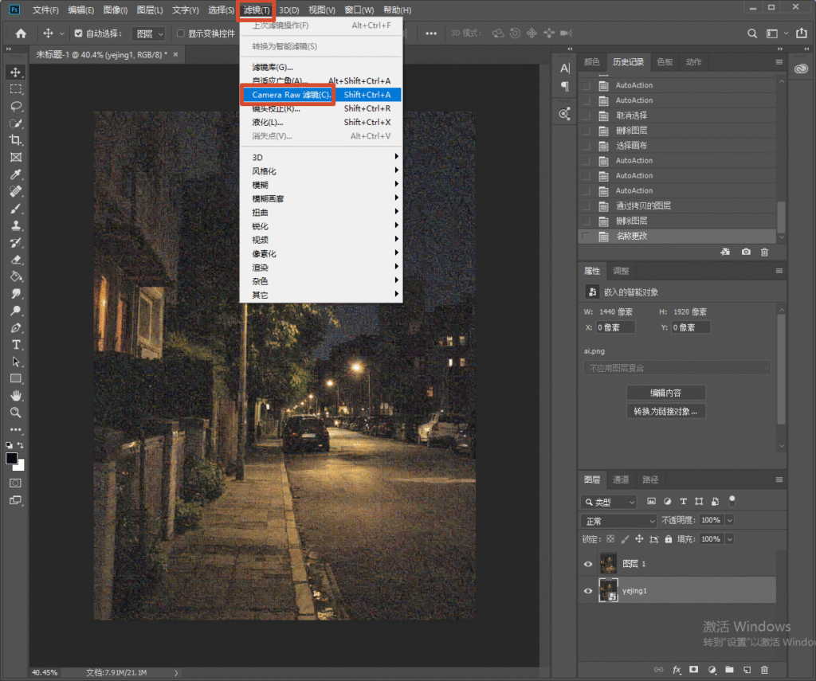The width and height of the screenshot is (816, 681).
Task: Add layer style fx icon
Action: (x=676, y=670)
